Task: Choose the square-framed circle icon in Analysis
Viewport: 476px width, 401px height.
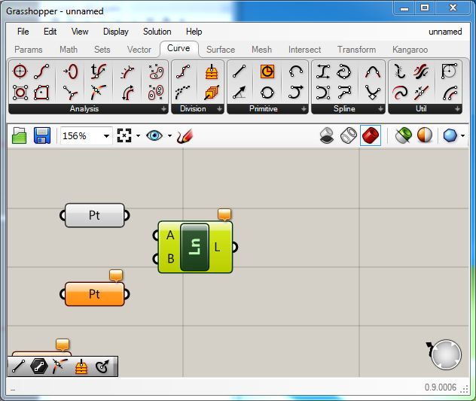Action: 20,93
